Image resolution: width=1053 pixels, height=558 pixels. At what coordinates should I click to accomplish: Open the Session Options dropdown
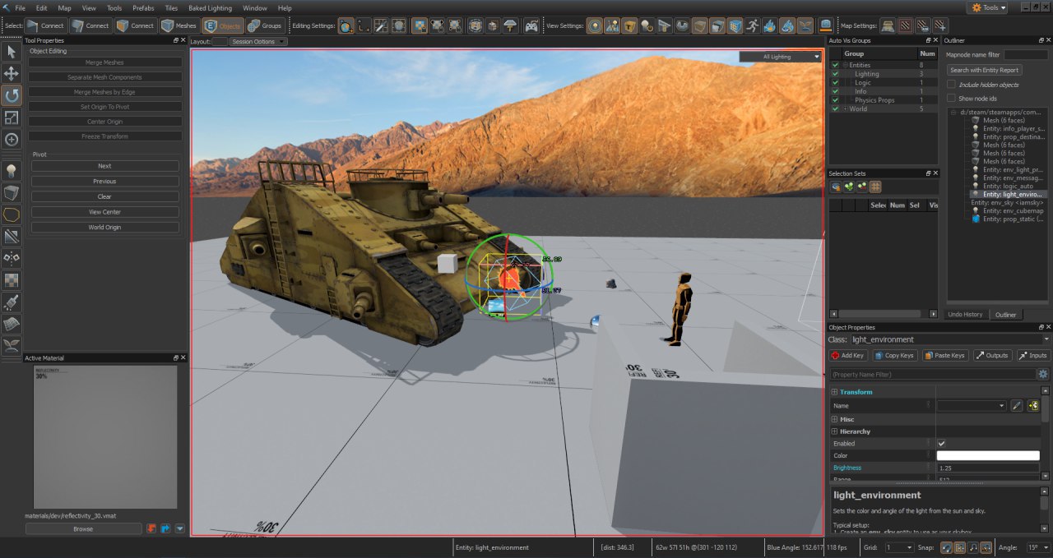point(258,41)
